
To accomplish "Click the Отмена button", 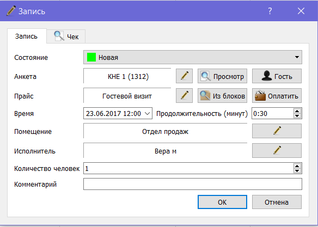I will click(x=277, y=202).
